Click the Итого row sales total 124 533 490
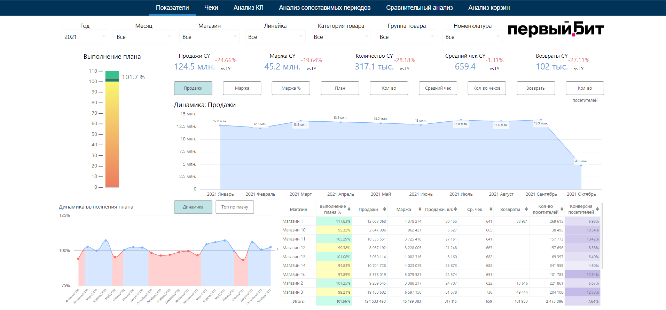The height and width of the screenshot is (310, 666). (375, 301)
